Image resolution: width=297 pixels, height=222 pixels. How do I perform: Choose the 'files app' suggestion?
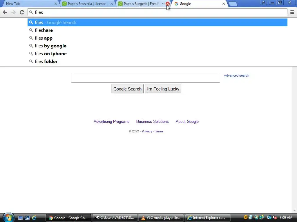157,38
